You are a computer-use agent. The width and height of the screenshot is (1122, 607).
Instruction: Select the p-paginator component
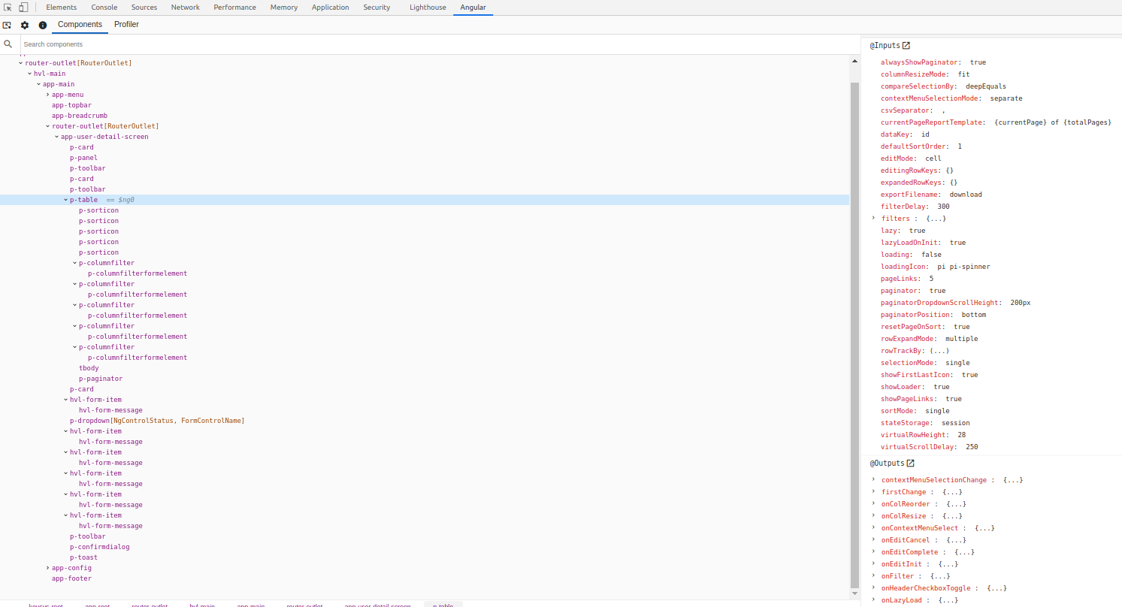(101, 379)
